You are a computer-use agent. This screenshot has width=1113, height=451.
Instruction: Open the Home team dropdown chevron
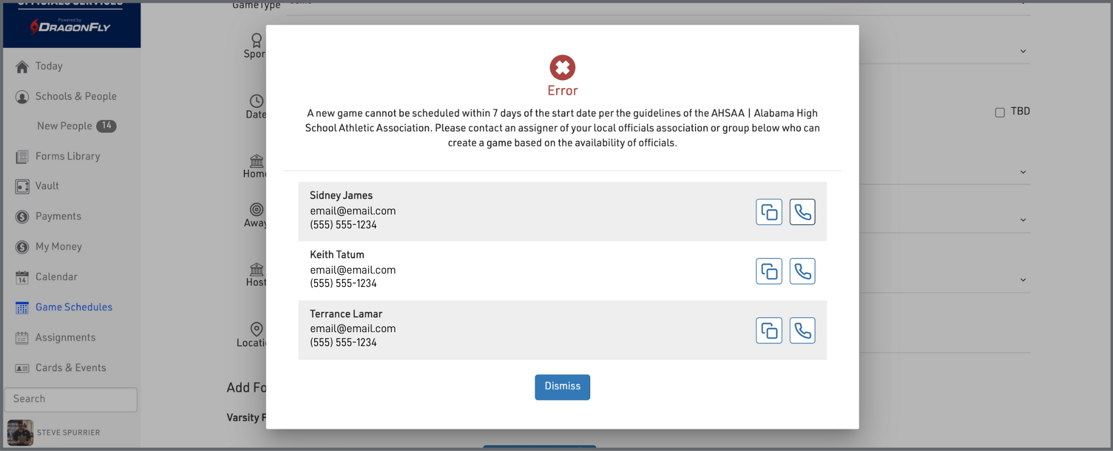tap(1023, 172)
